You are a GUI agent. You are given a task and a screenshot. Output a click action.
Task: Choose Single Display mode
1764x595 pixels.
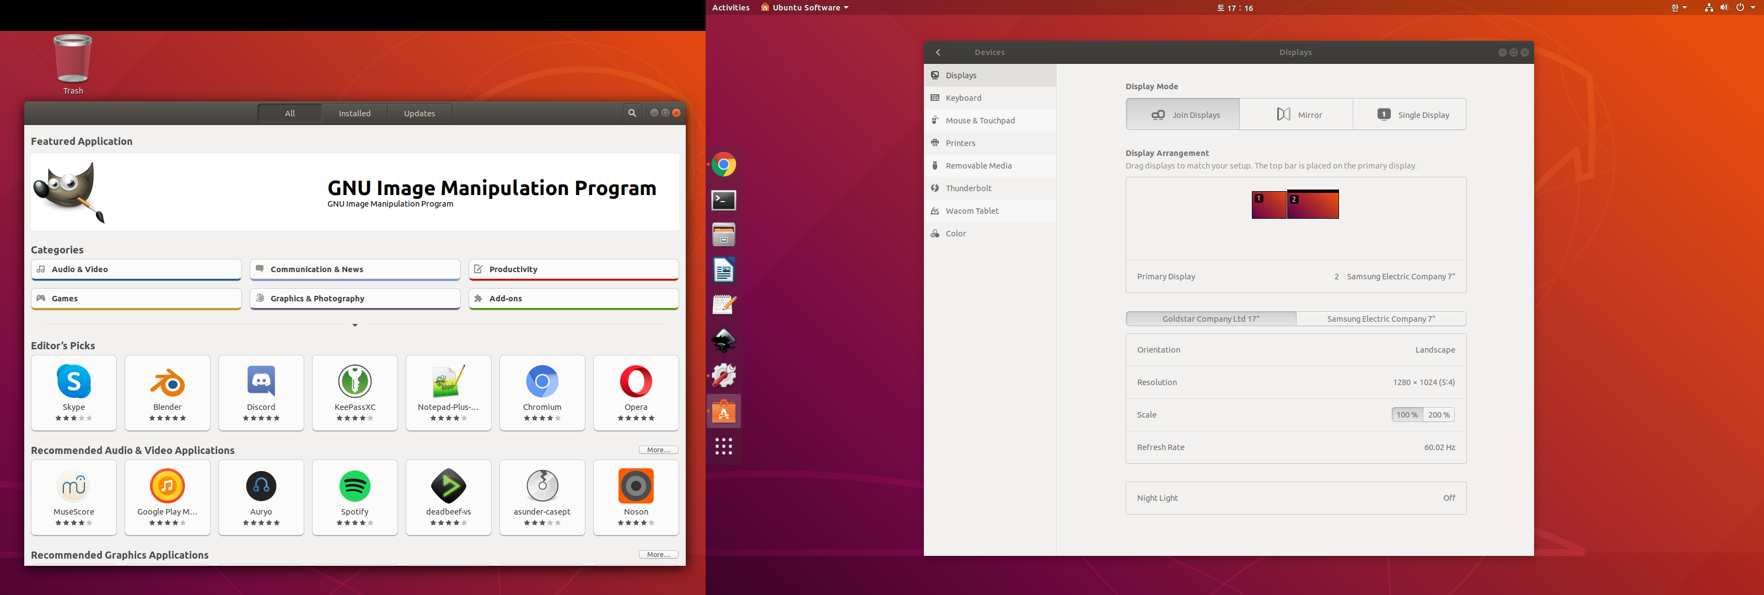tap(1410, 115)
